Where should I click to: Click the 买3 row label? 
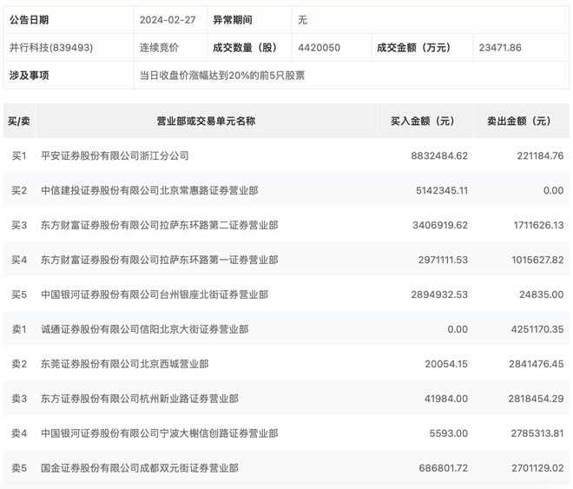(x=19, y=225)
